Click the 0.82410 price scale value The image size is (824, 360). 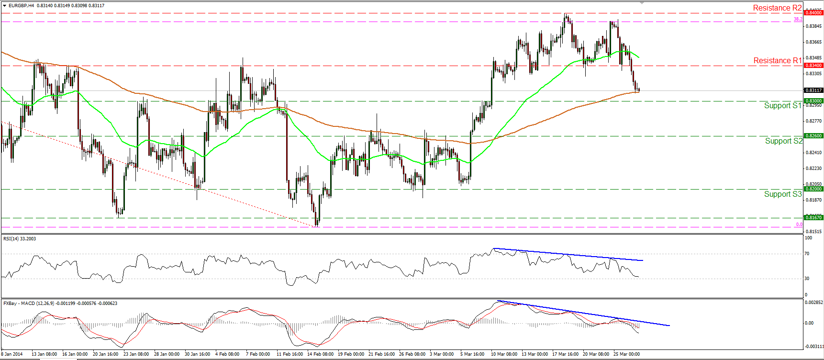(814, 153)
